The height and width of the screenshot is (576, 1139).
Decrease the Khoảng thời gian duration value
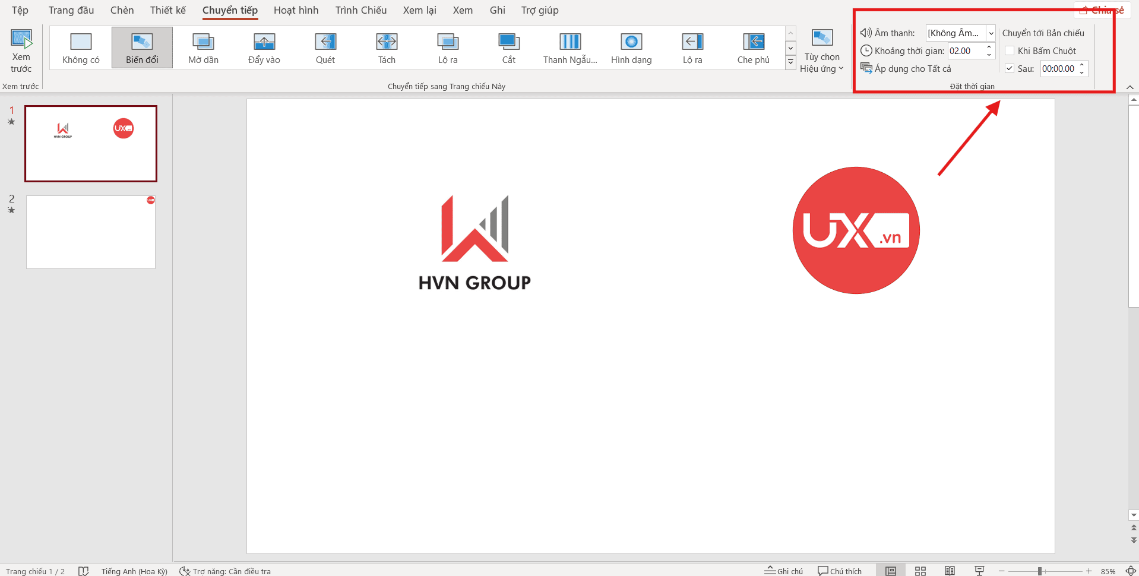point(989,55)
